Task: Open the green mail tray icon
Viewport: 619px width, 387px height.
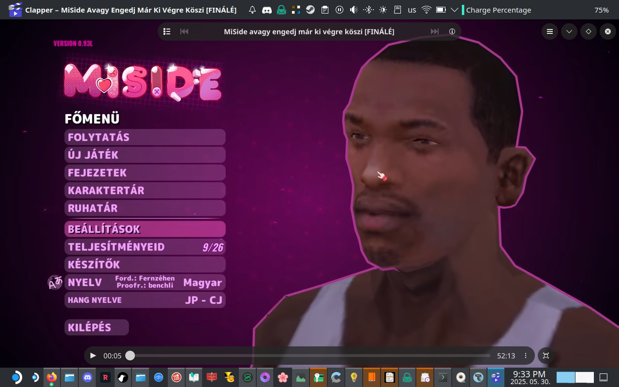Action: click(x=281, y=10)
